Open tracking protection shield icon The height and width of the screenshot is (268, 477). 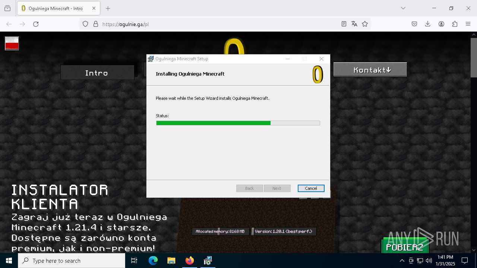85,24
